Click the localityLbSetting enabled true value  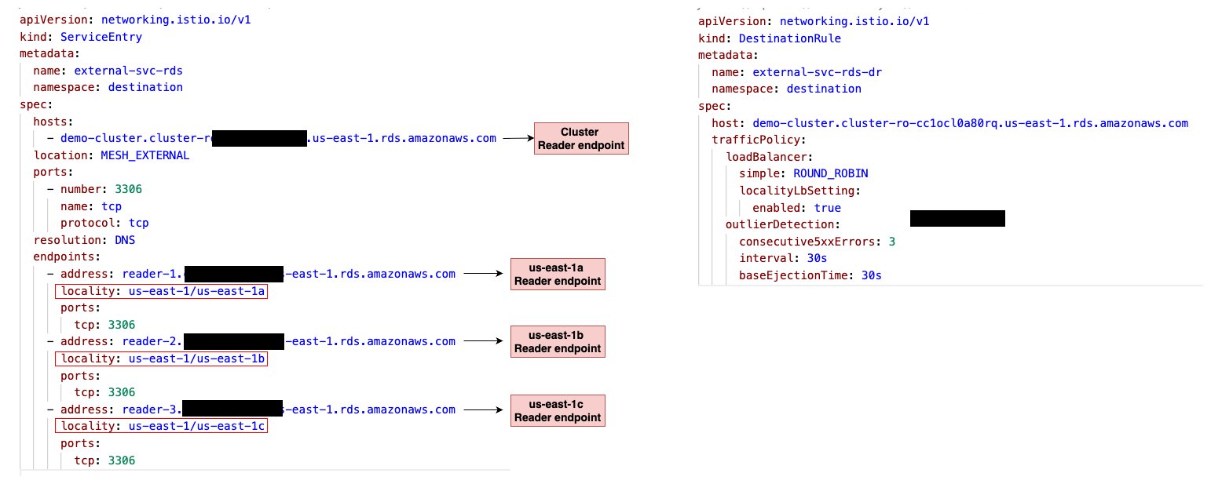click(829, 207)
